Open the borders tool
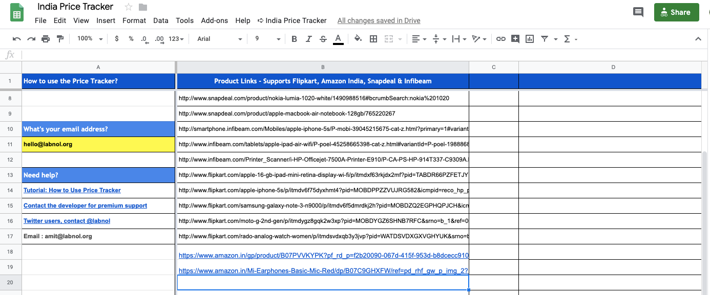The height and width of the screenshot is (295, 710). (x=373, y=39)
